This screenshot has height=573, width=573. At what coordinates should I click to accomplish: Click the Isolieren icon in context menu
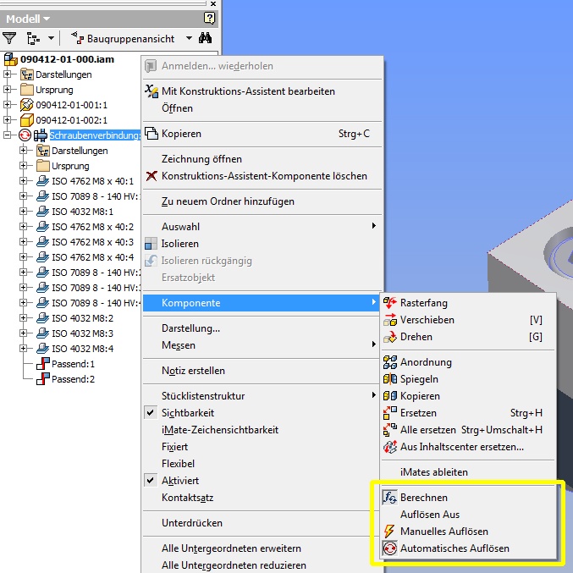pyautogui.click(x=151, y=244)
